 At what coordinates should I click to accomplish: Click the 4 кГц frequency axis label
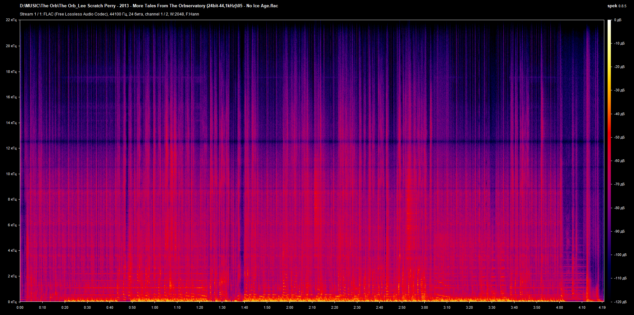[12, 250]
